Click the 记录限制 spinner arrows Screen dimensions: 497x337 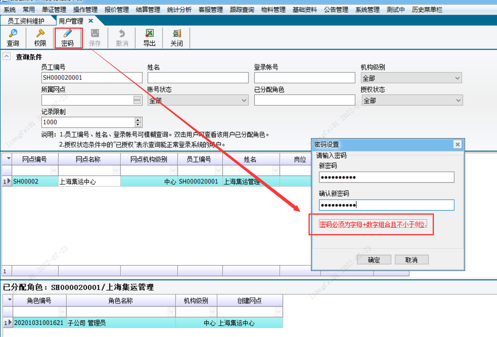point(138,122)
